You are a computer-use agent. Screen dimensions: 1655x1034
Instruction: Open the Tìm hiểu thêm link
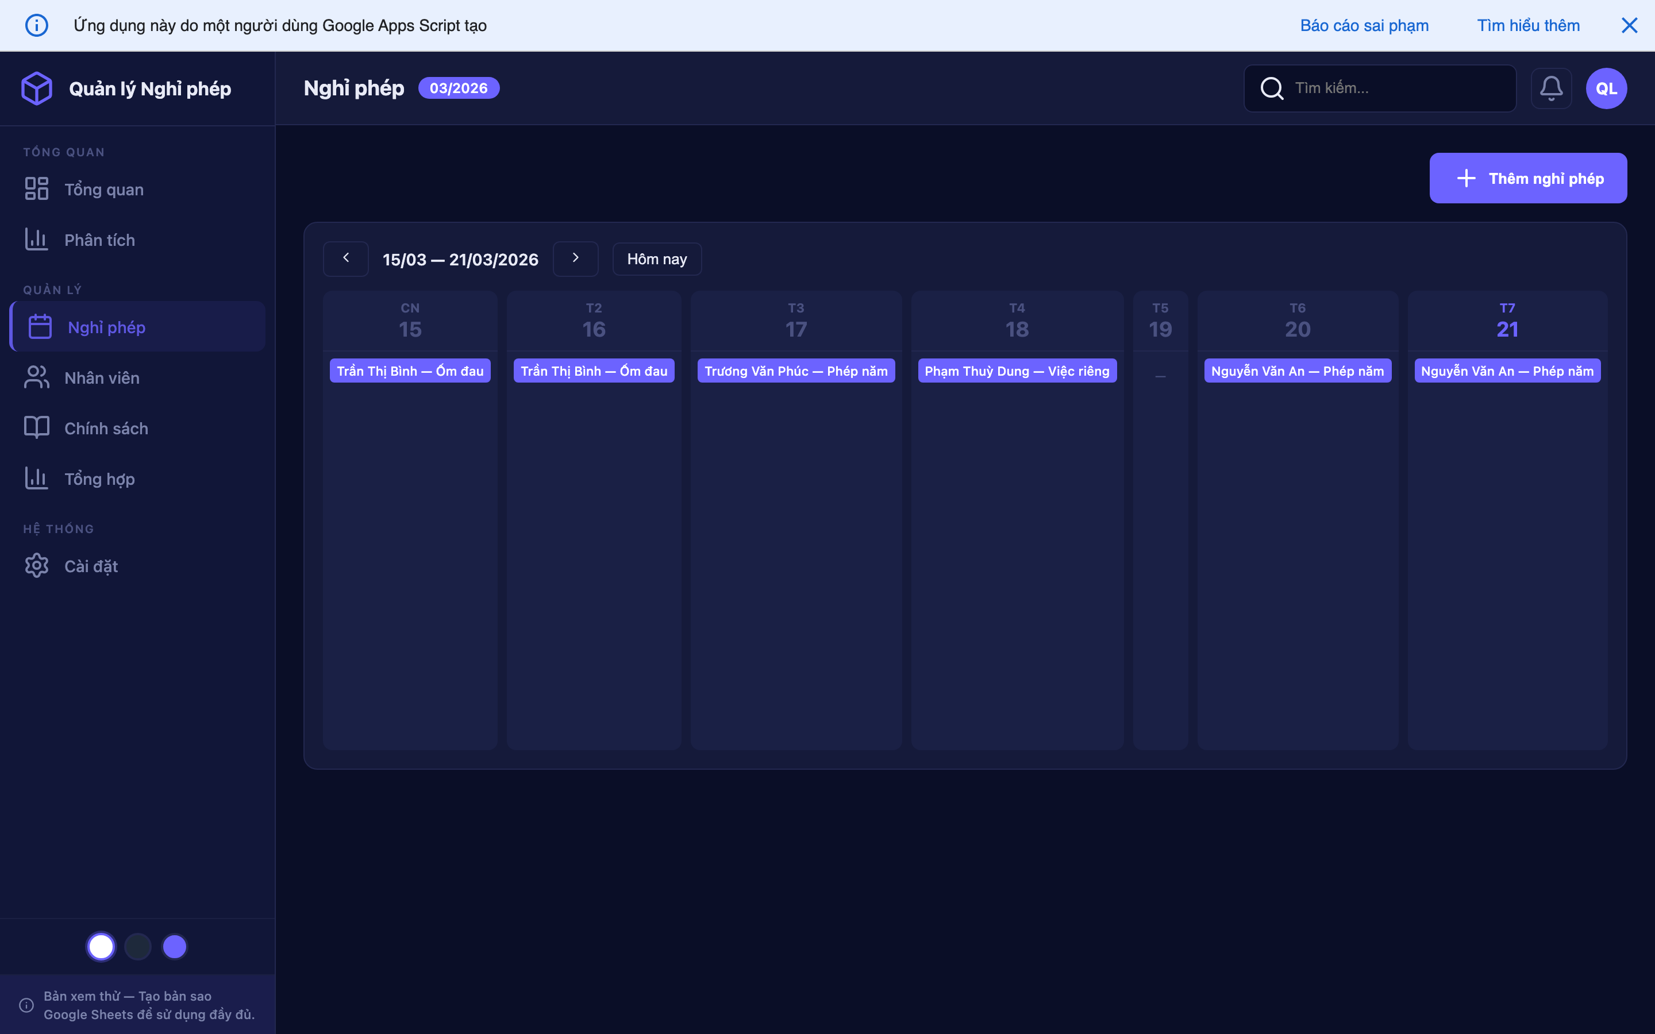(1528, 25)
